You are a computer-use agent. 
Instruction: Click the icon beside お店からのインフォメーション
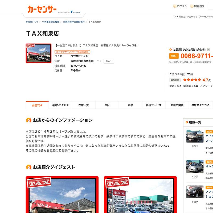[28, 120]
